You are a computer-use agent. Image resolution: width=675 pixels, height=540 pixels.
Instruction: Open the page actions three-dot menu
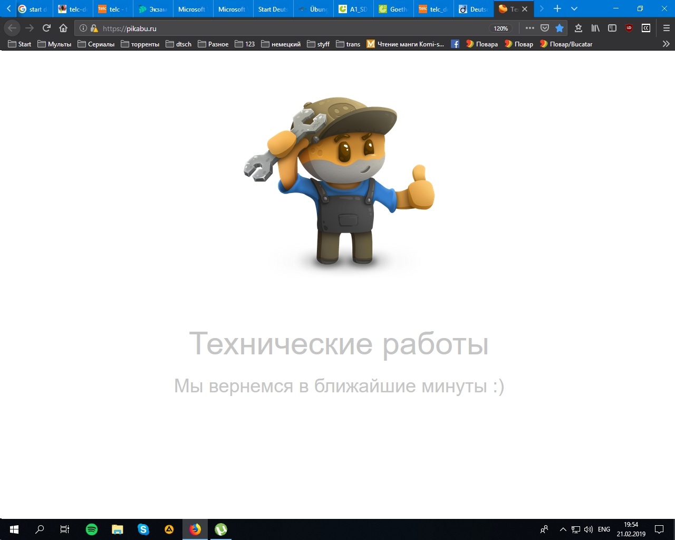530,28
